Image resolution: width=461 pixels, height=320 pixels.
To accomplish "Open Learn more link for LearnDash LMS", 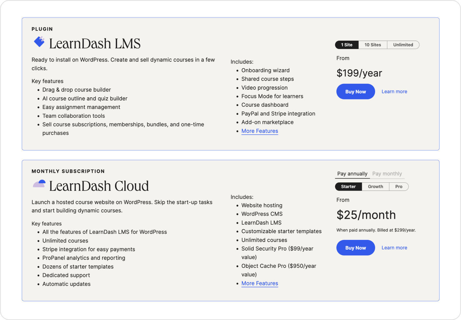I will click(x=394, y=92).
